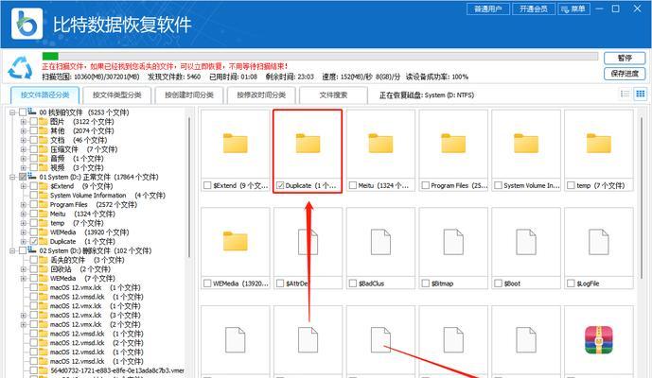
Task: Expand the Meitu (1324个文件) tree node
Action: click(x=24, y=214)
